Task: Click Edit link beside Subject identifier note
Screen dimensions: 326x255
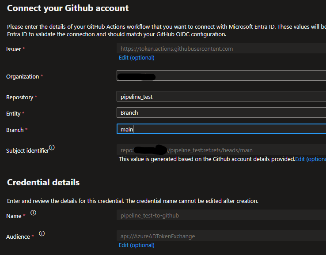Action: (311, 159)
